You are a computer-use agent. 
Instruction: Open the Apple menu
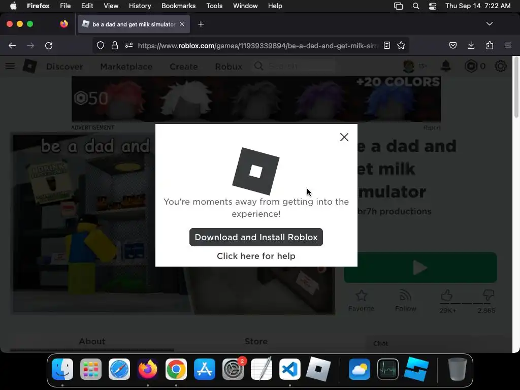(x=13, y=6)
